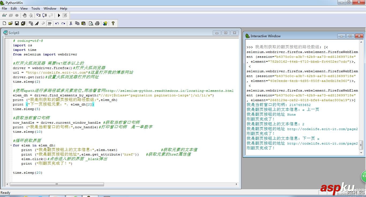
Task: Click the Step Into debugger icon
Action: pos(38,15)
